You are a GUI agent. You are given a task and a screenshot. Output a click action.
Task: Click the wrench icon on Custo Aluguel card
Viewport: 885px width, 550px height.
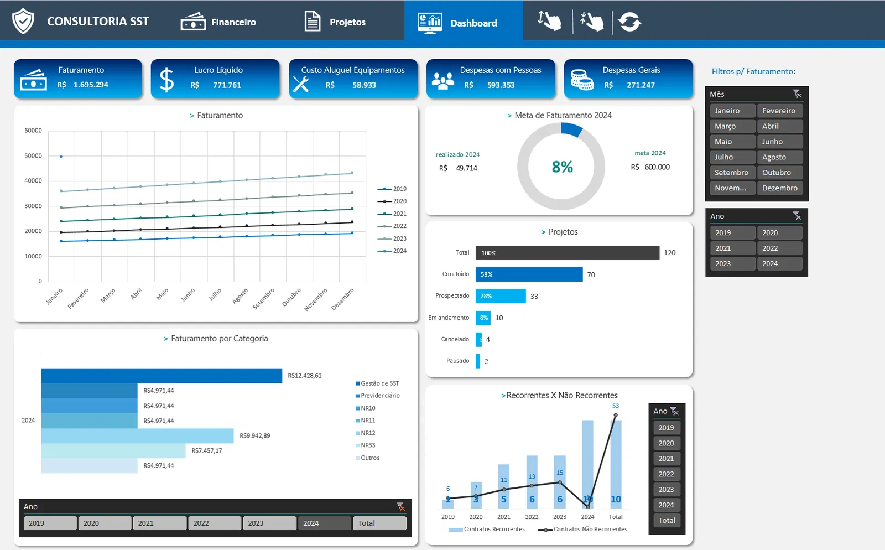(x=301, y=84)
